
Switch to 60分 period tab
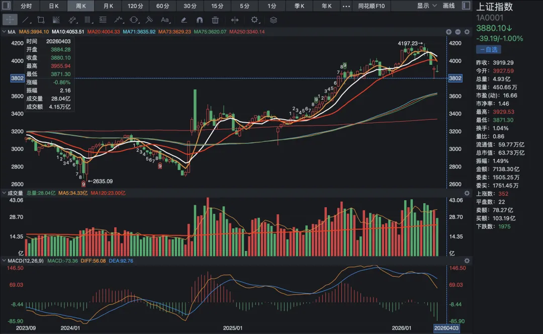point(163,6)
